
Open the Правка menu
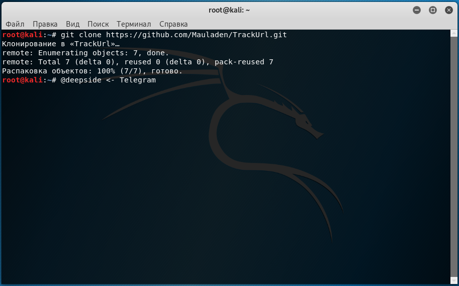pyautogui.click(x=45, y=24)
